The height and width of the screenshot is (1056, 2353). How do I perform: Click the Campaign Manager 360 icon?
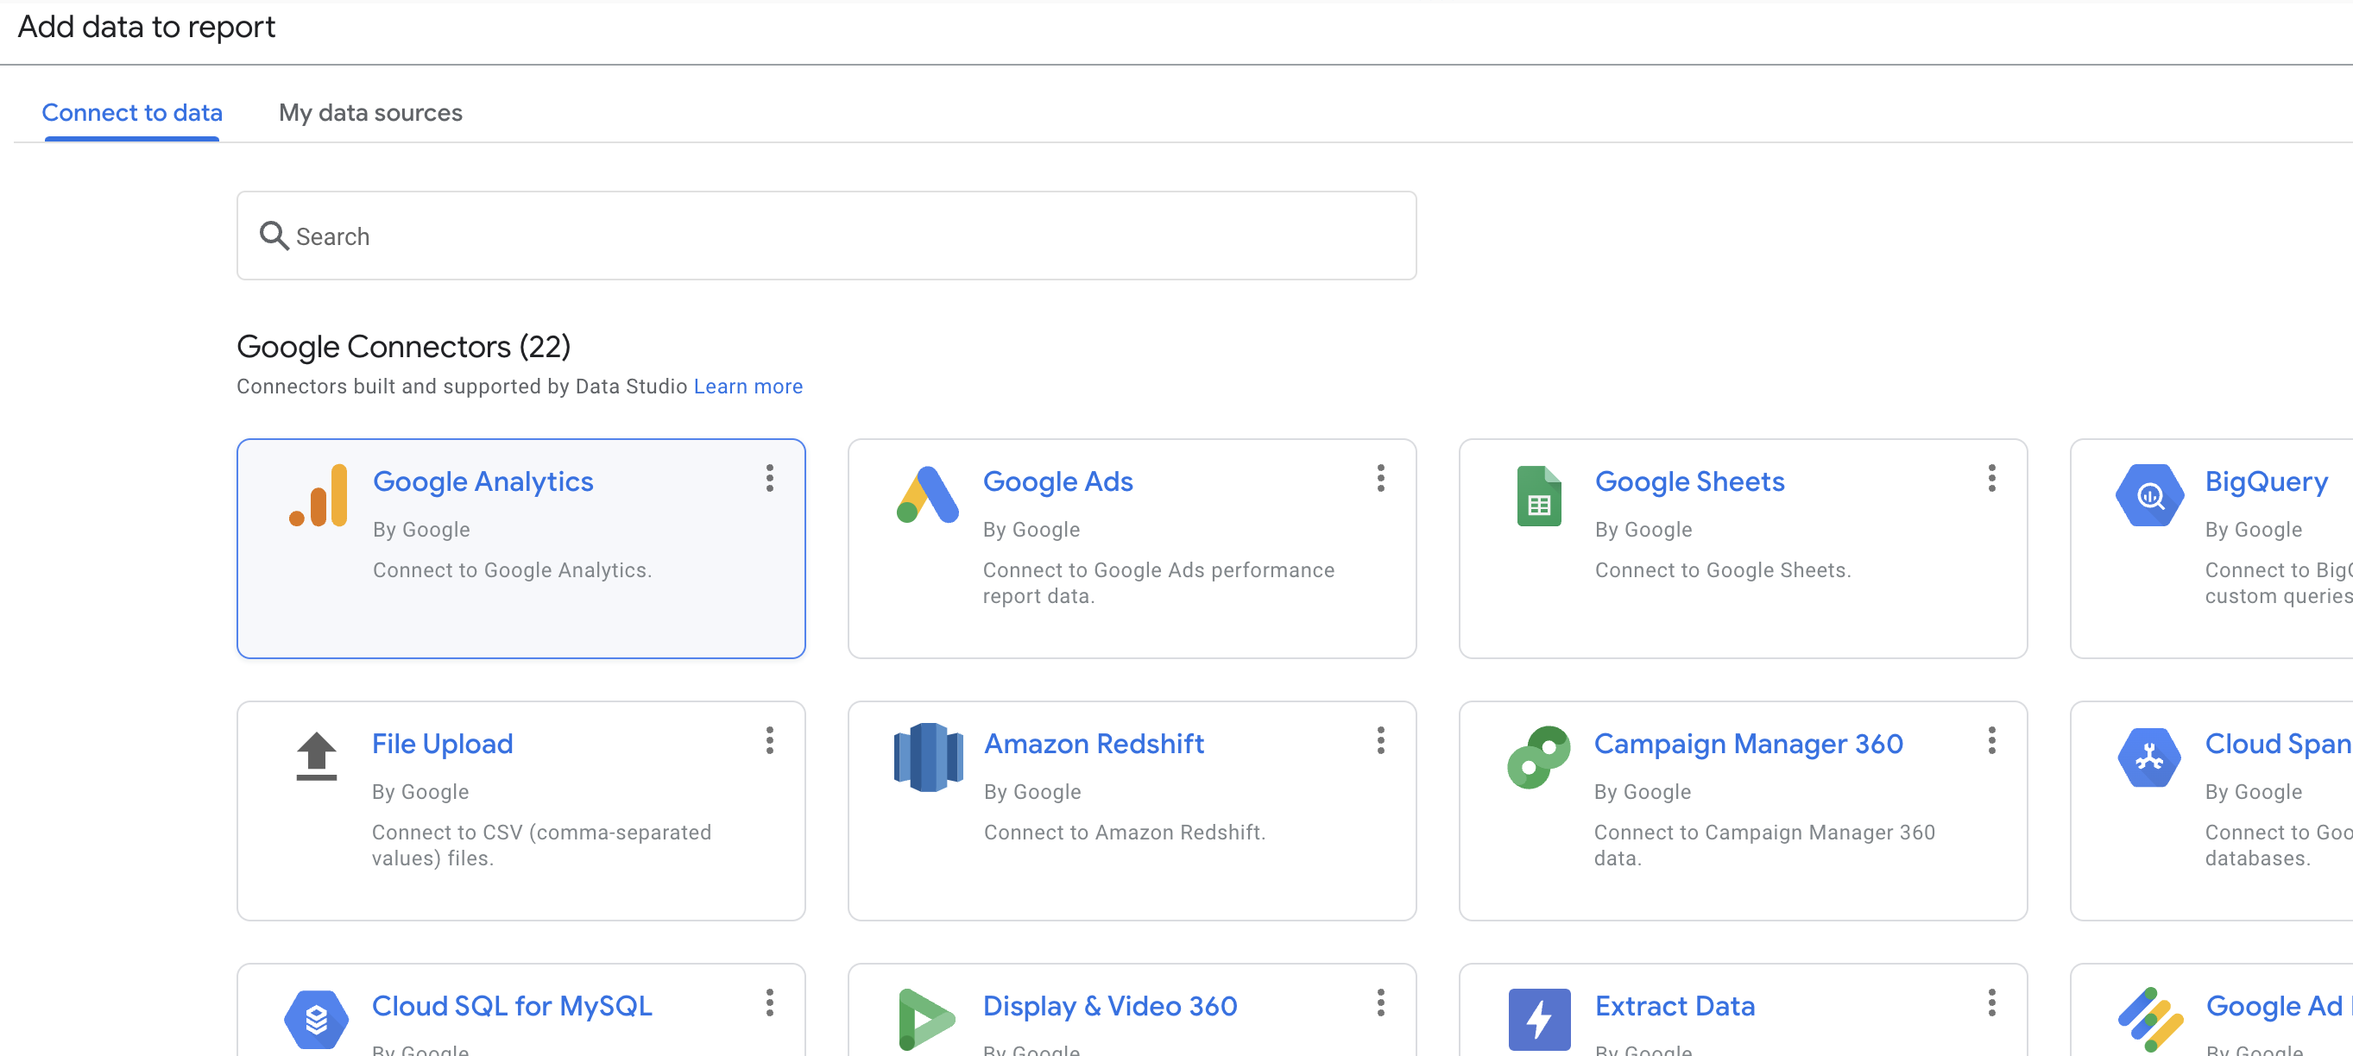point(1538,757)
